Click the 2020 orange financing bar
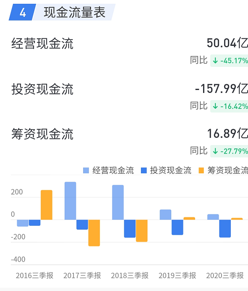 [237, 219]
